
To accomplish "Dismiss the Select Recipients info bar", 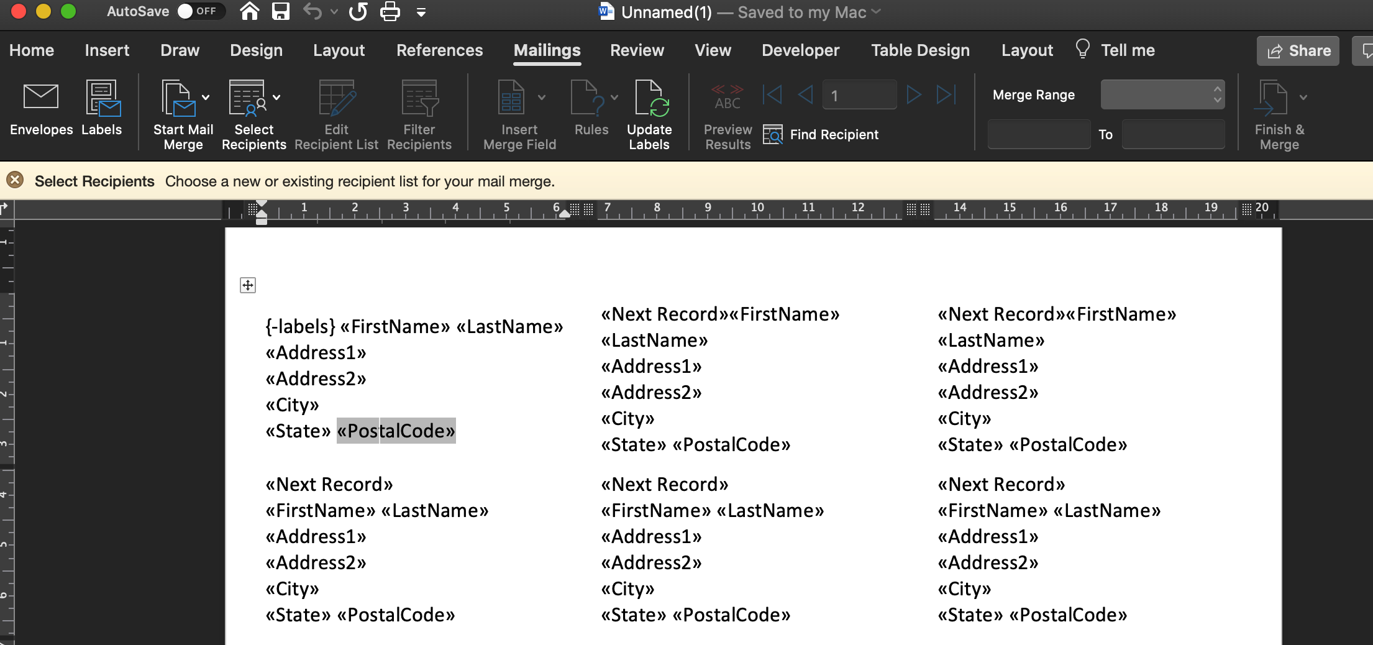I will [15, 181].
